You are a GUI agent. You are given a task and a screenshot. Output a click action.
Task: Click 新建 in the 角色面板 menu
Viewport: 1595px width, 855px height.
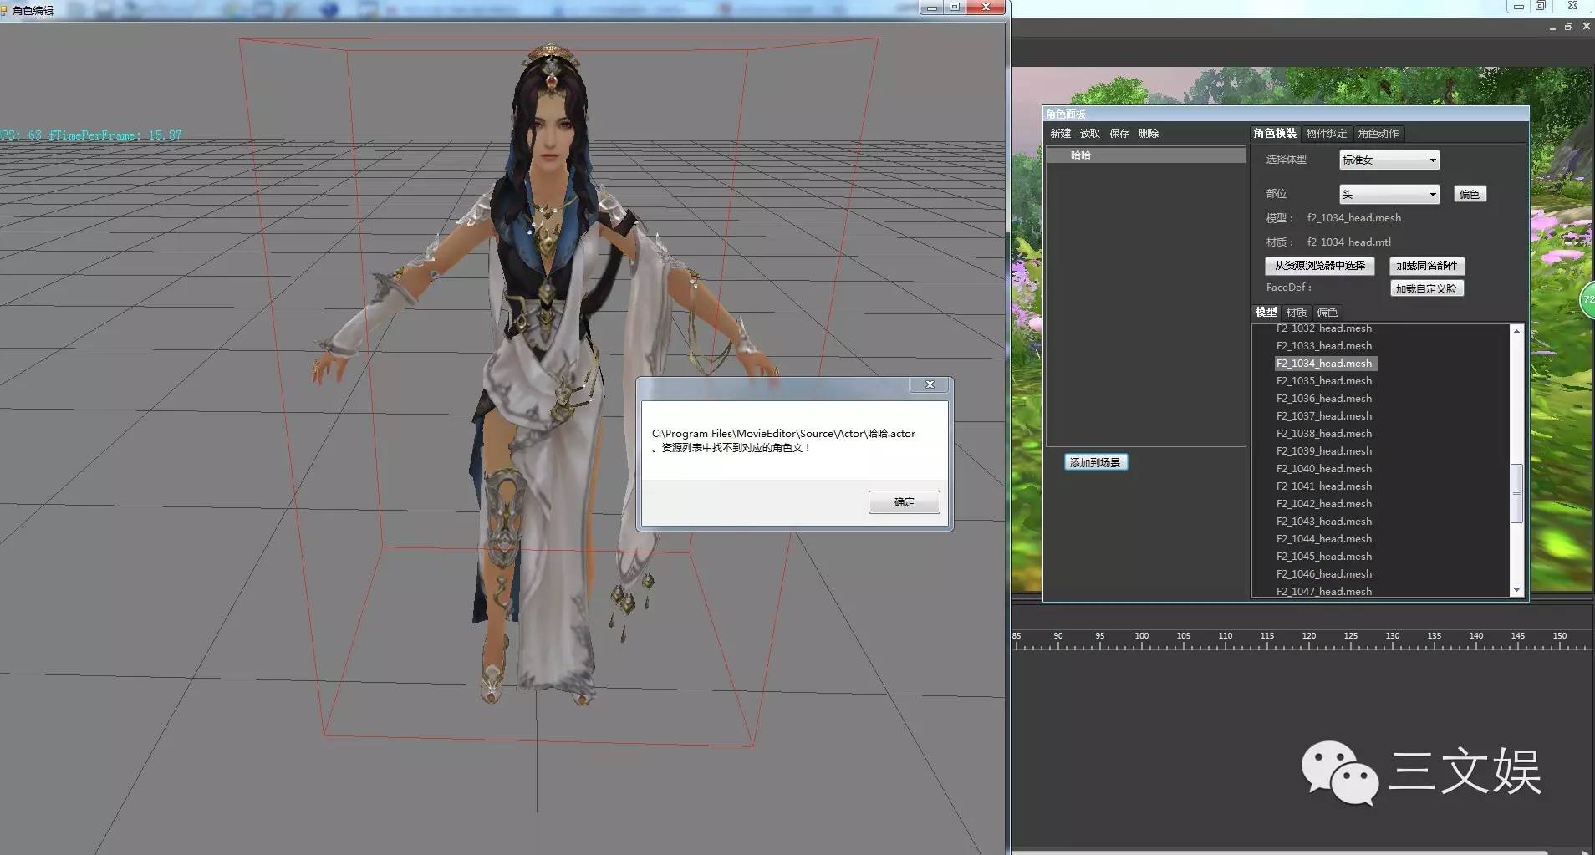click(x=1060, y=134)
